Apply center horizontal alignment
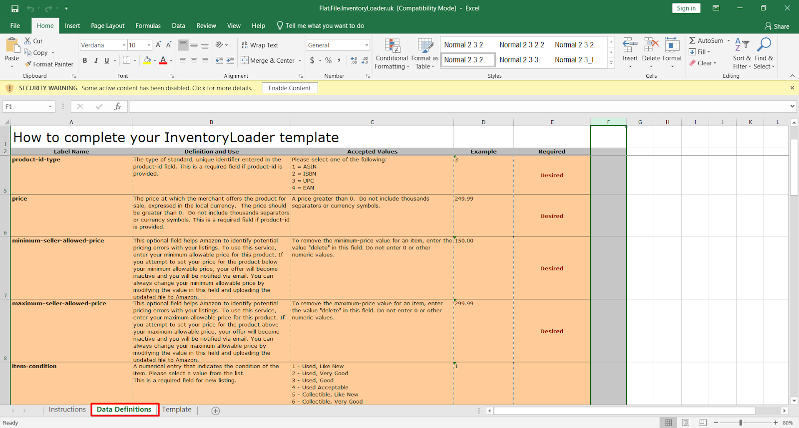The image size is (799, 428). 194,60
